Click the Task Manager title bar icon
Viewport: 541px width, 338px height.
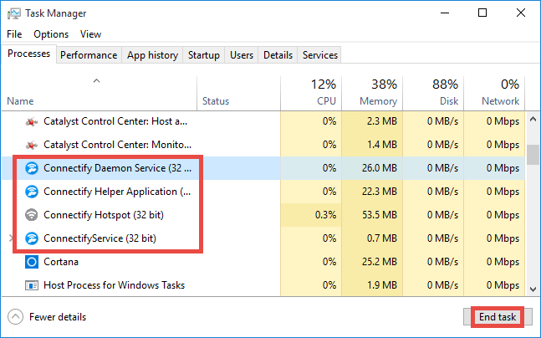click(14, 13)
